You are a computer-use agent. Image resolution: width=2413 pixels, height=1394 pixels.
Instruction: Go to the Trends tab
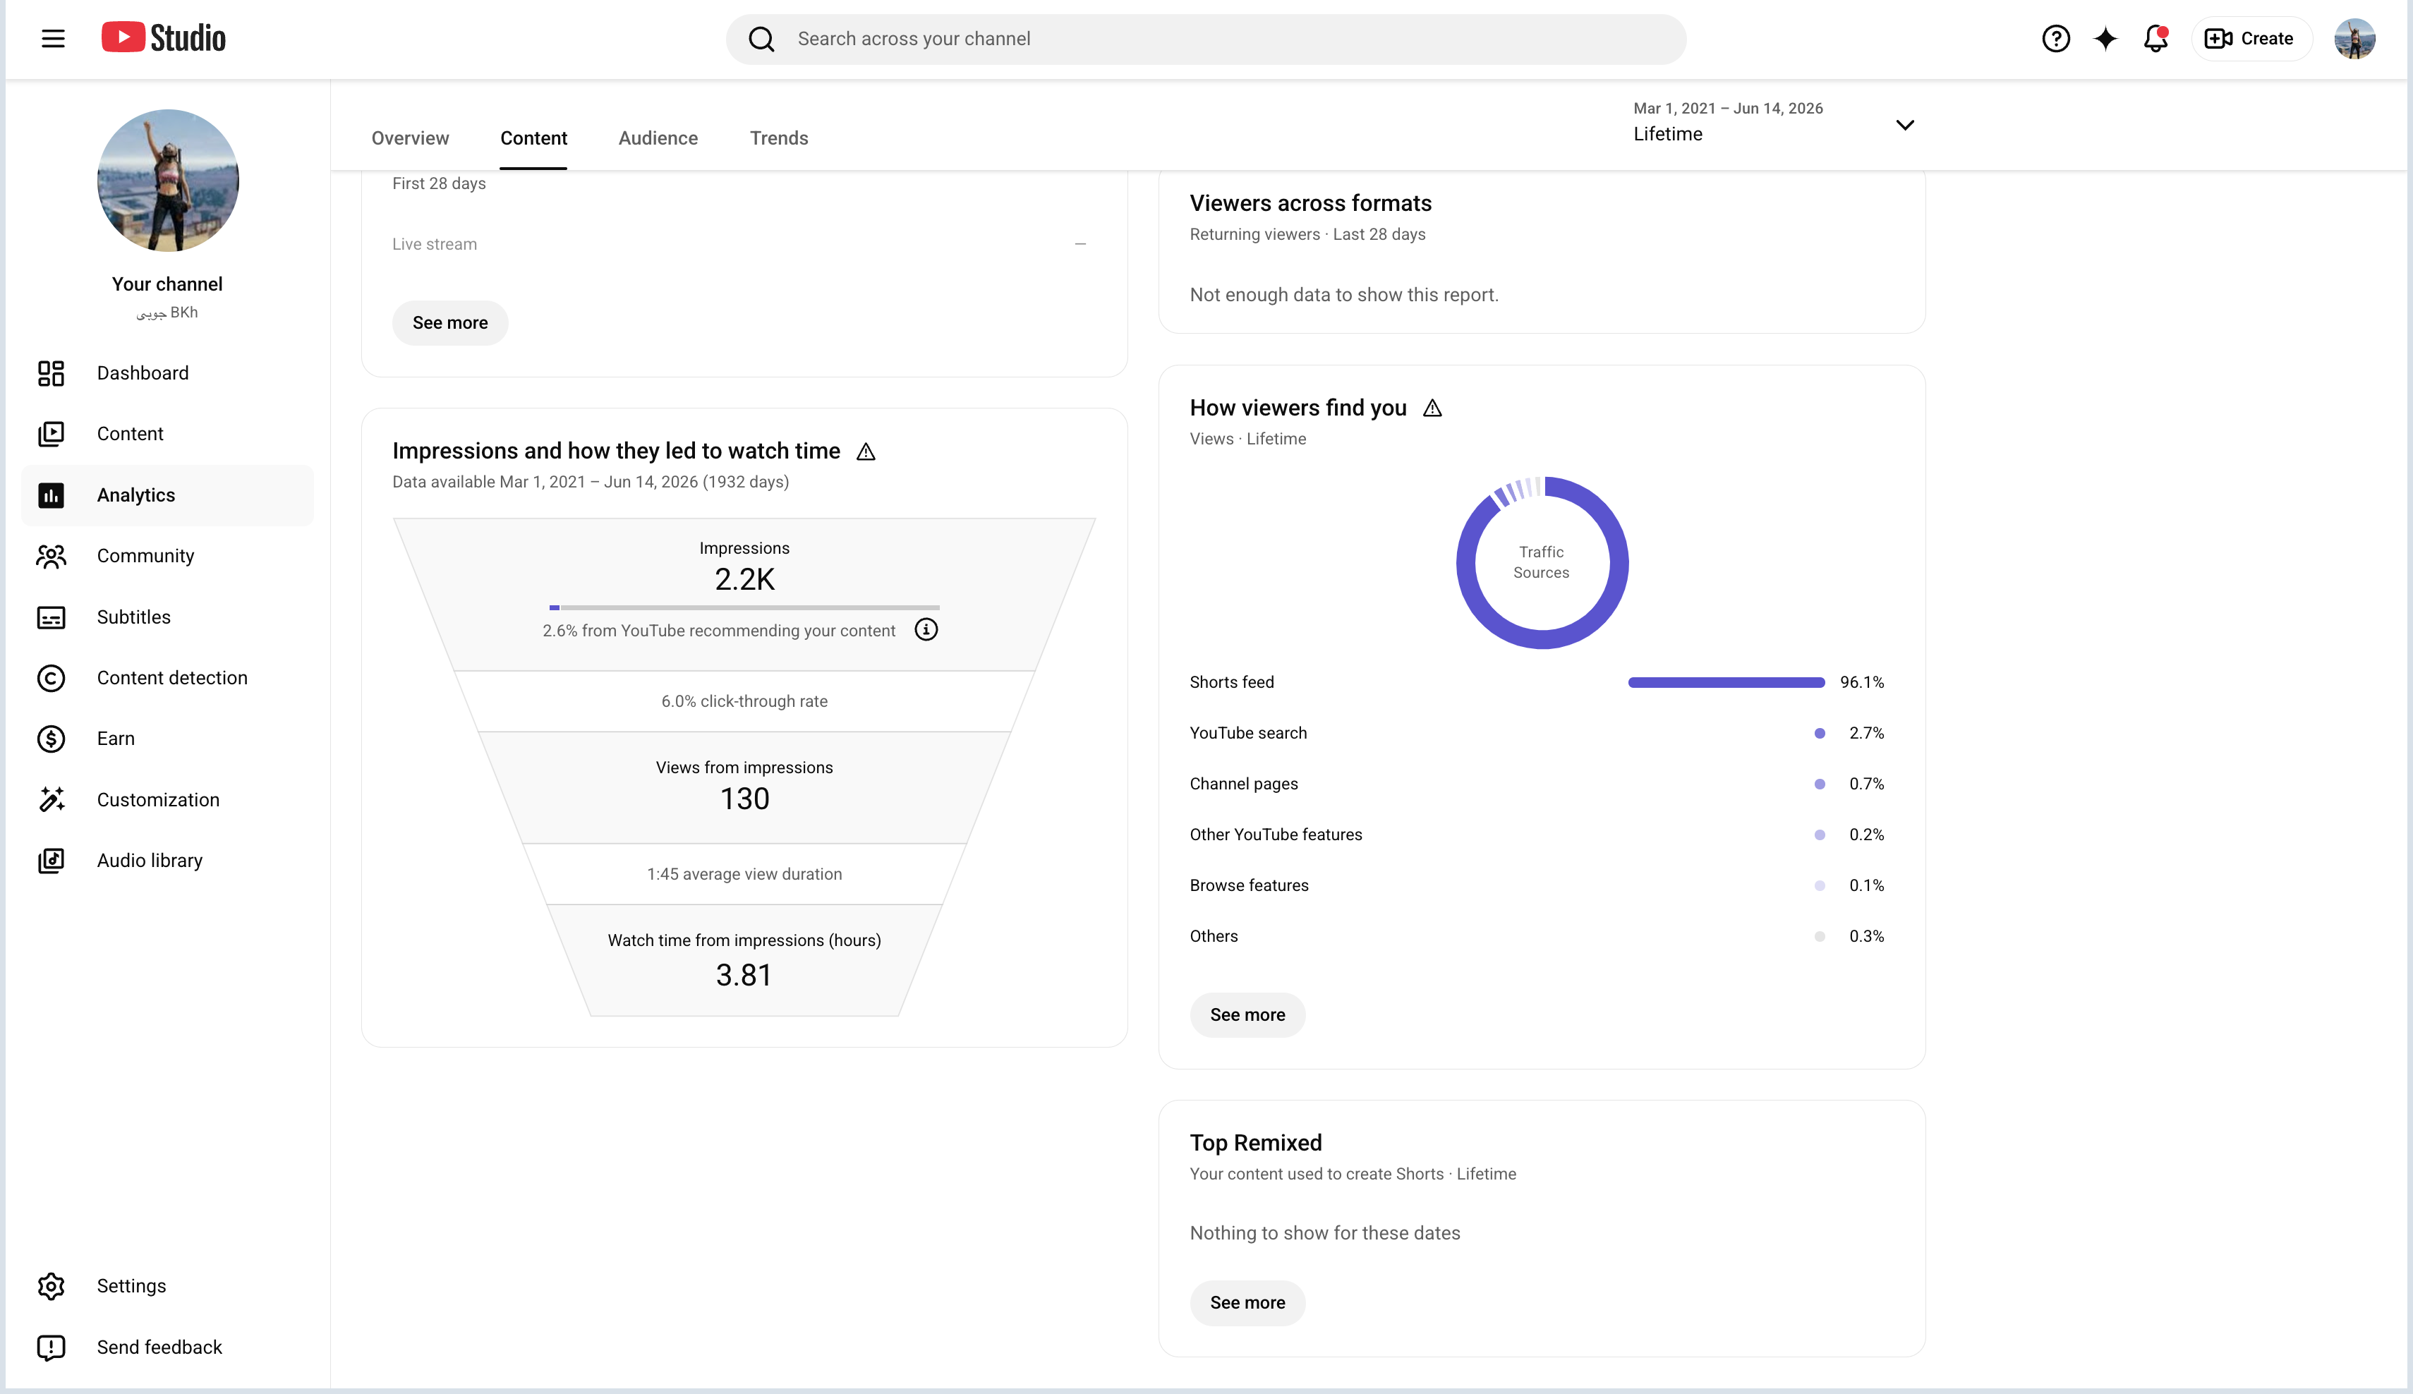point(778,138)
